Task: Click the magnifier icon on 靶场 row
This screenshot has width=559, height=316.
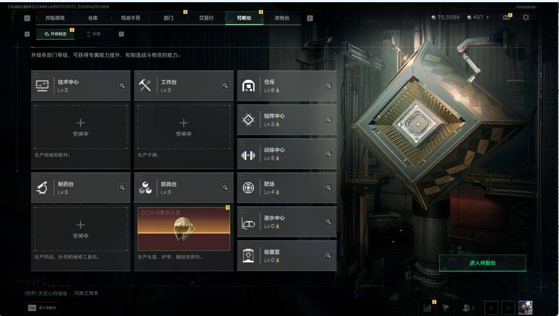Action: [x=328, y=188]
